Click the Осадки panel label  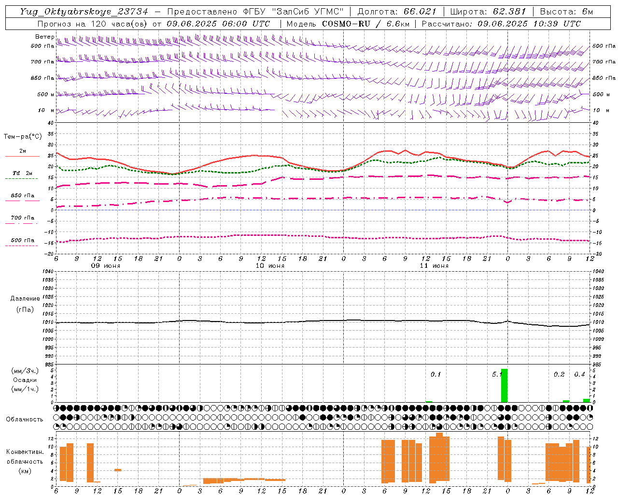click(25, 380)
